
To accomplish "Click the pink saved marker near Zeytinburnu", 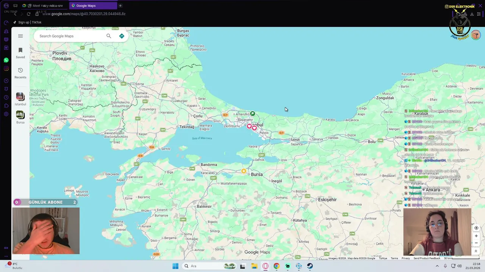I will (x=249, y=126).
